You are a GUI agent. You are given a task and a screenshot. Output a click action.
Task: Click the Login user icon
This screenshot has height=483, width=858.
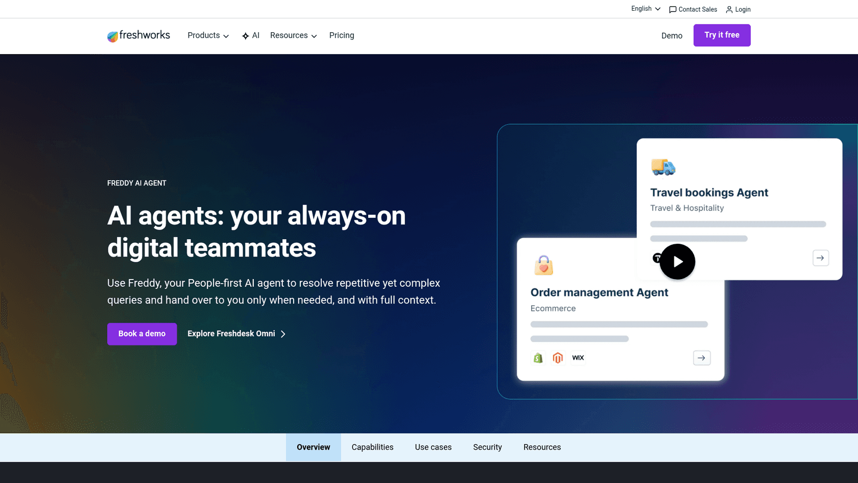pyautogui.click(x=729, y=10)
